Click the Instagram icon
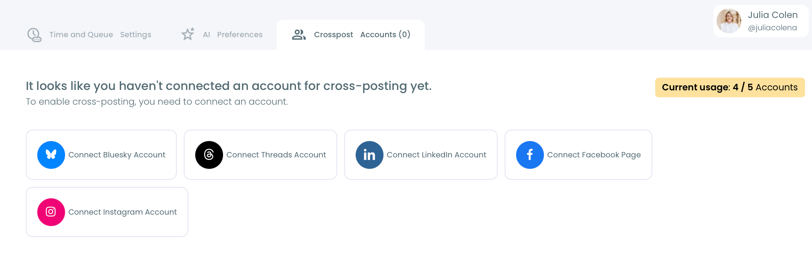 click(x=51, y=212)
